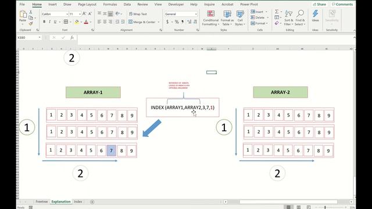Apply Comma Style format
Image resolution: width=372 pixels, height=209 pixels.
[x=183, y=22]
